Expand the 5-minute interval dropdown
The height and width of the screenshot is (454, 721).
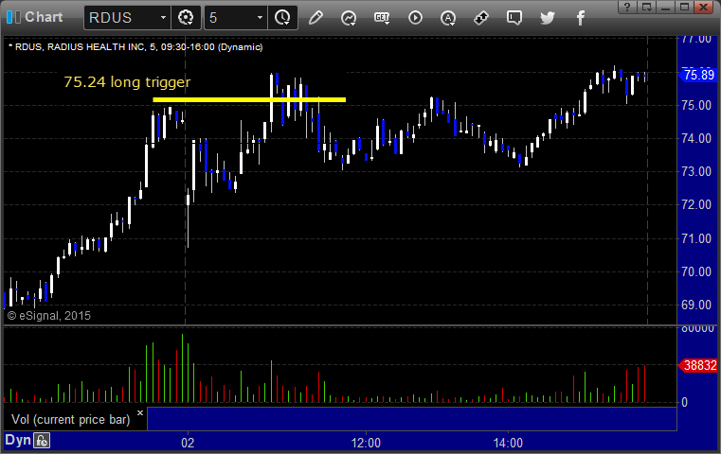click(260, 18)
